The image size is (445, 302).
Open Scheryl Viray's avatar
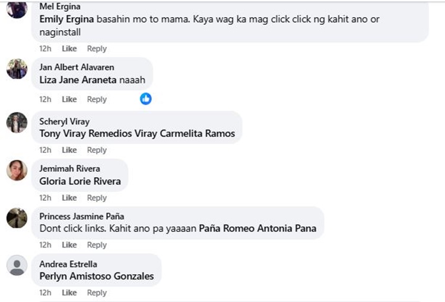pos(17,123)
